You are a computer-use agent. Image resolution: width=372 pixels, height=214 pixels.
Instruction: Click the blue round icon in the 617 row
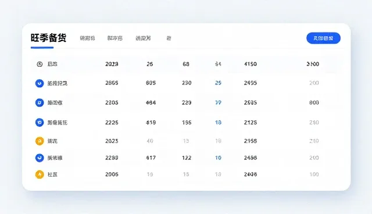[40, 158]
